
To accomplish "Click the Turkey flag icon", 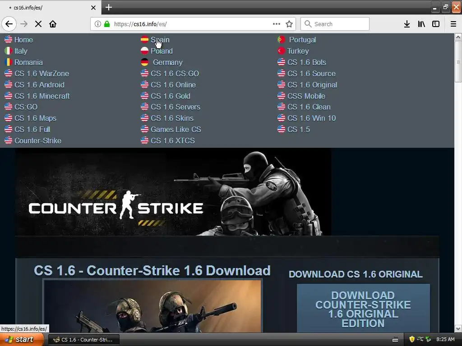I will (x=281, y=51).
